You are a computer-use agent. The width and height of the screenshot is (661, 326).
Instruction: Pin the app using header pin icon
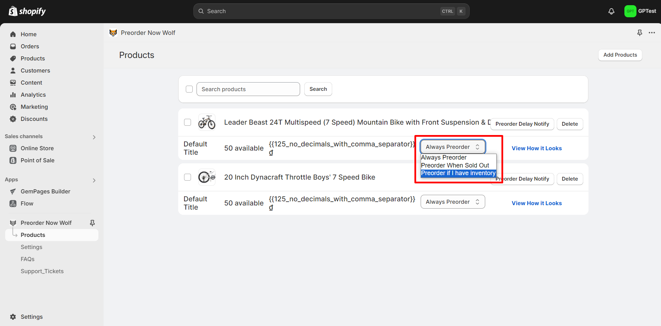pyautogui.click(x=640, y=33)
